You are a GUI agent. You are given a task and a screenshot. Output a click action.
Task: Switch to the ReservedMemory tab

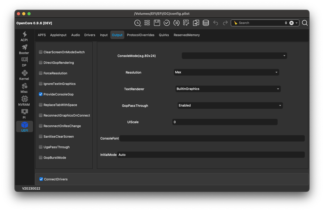(x=187, y=35)
